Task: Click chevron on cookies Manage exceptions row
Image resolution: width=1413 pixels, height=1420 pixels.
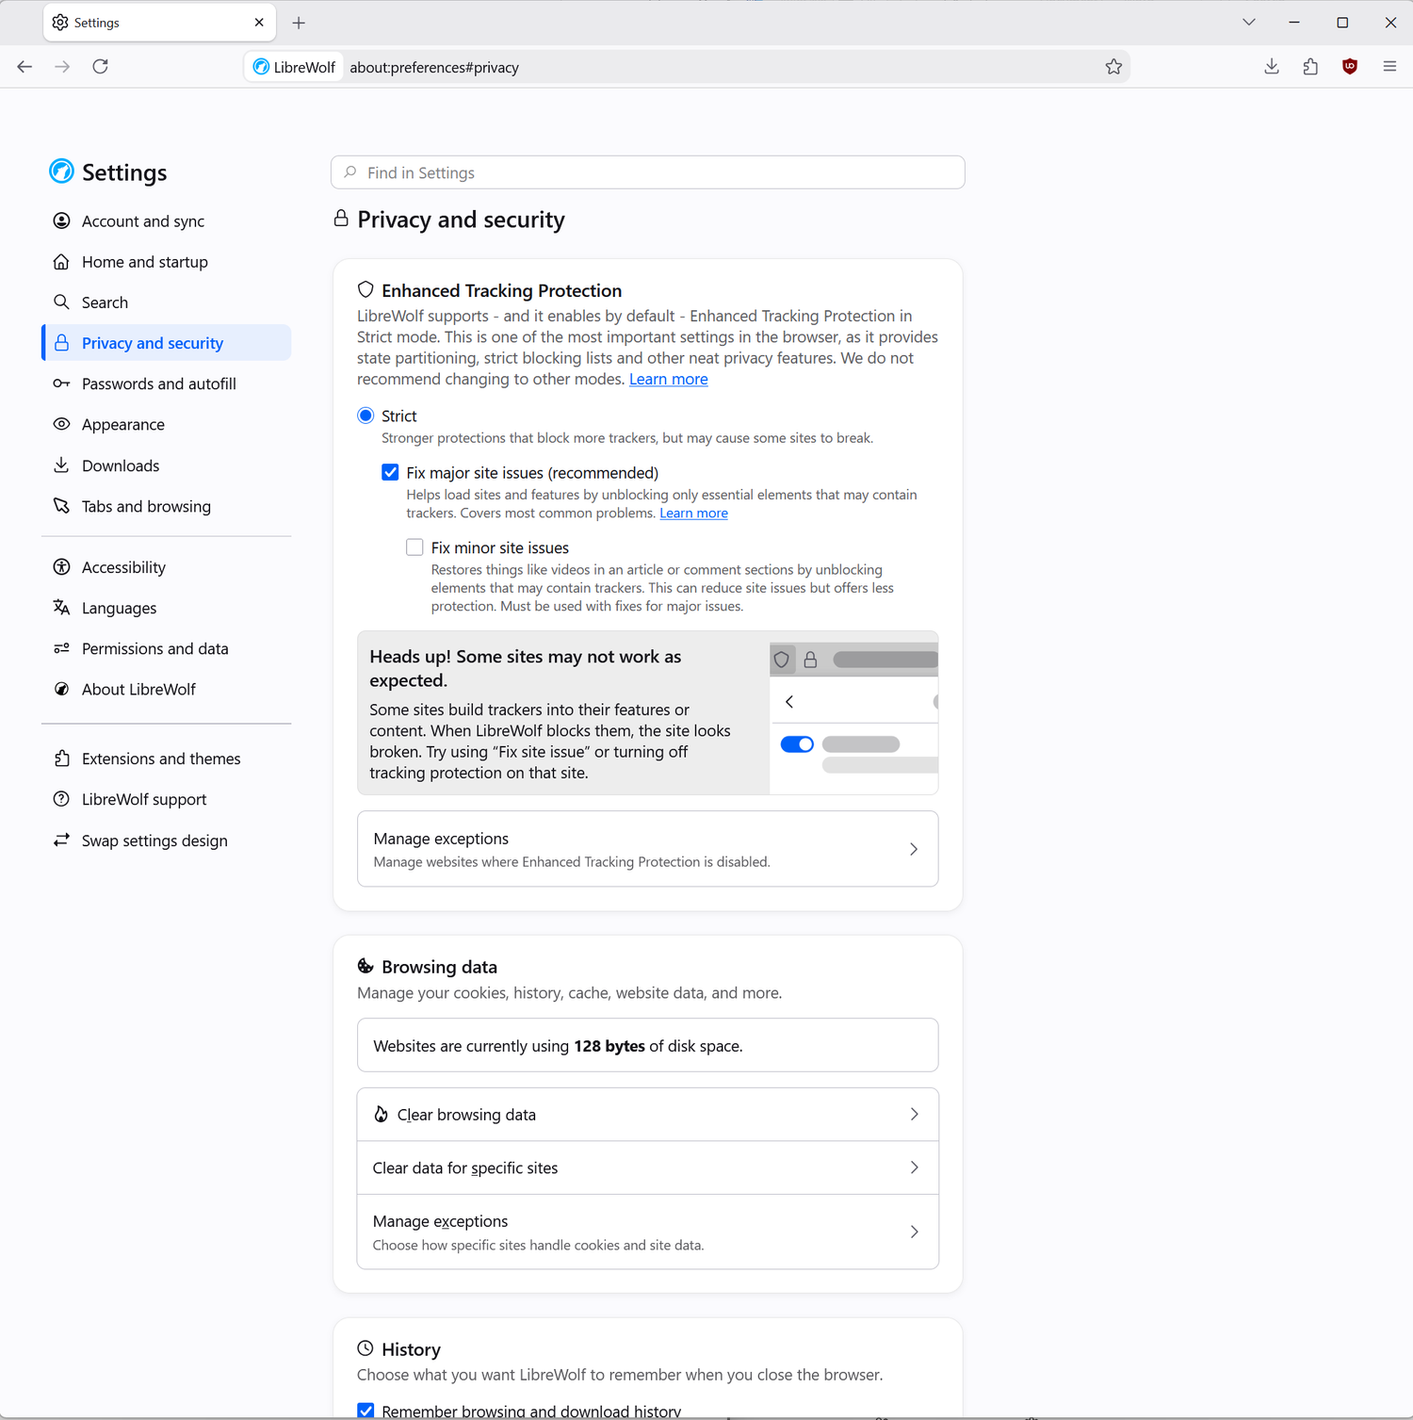Action: [x=914, y=1232]
